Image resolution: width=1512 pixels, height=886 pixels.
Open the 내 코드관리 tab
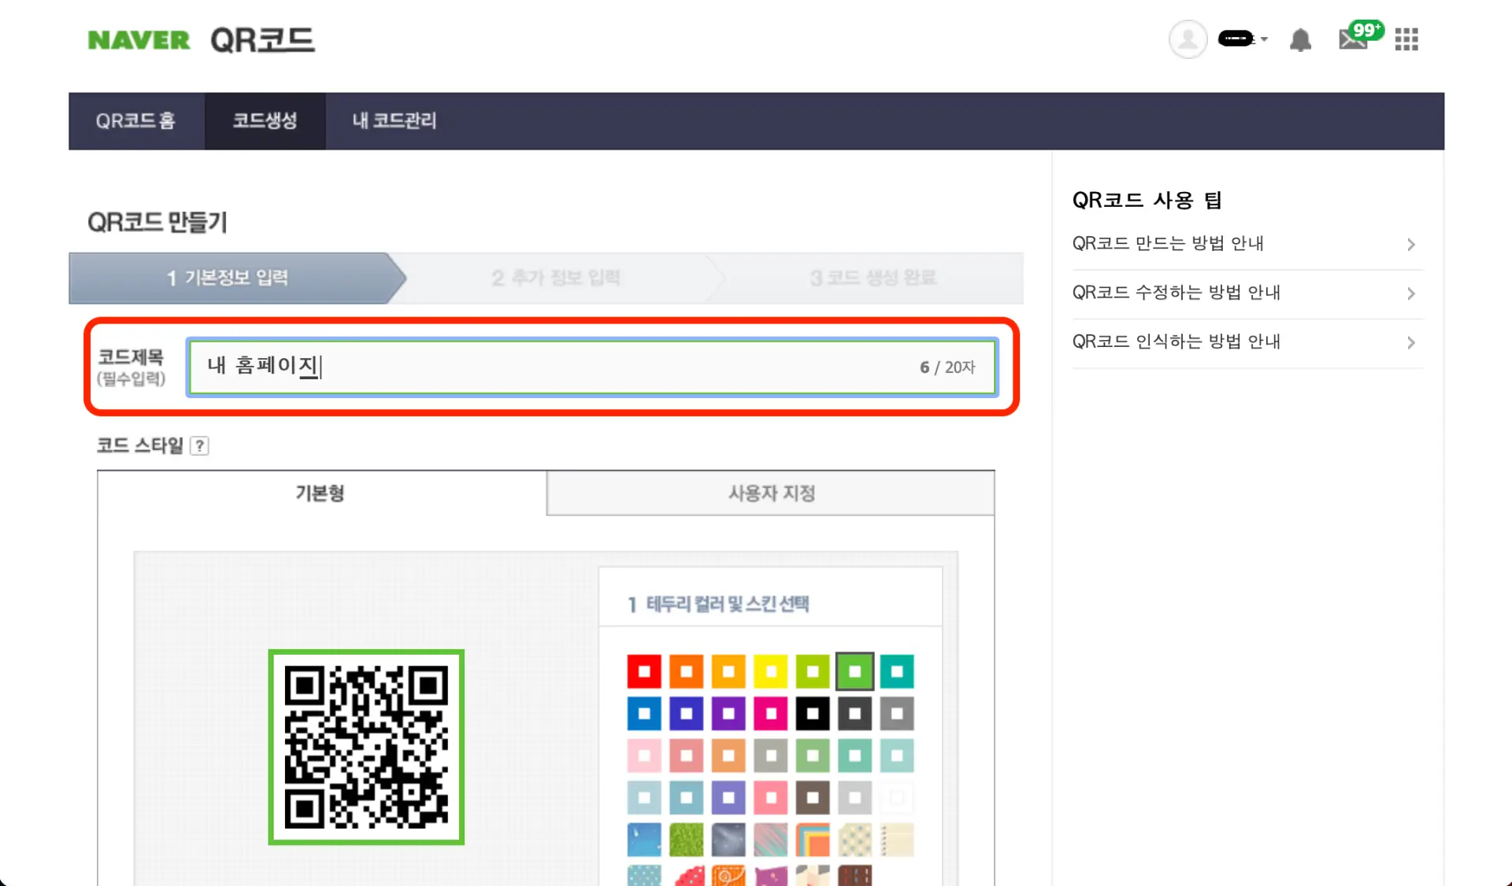[x=394, y=121]
